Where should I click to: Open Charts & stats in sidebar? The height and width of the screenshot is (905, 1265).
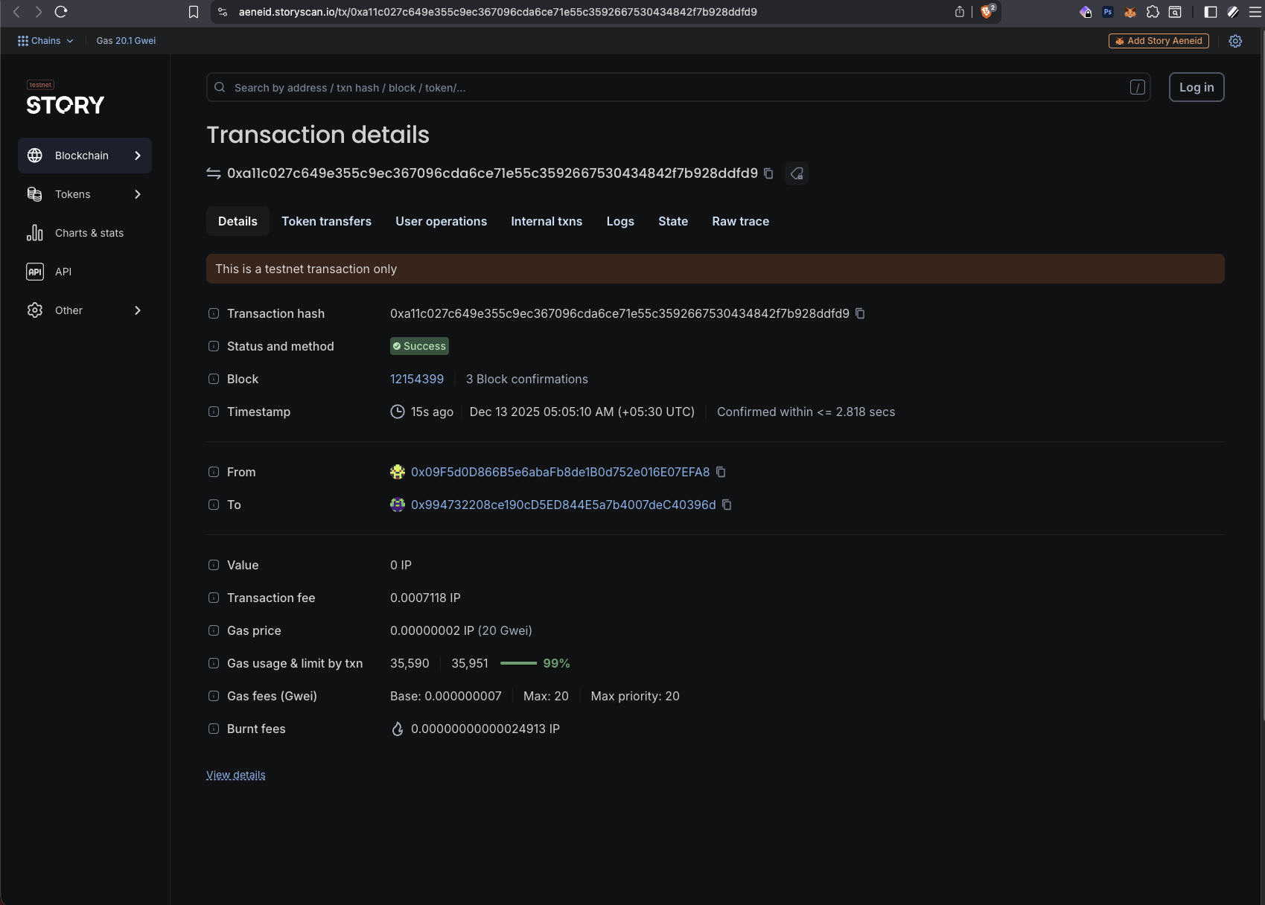click(85, 233)
